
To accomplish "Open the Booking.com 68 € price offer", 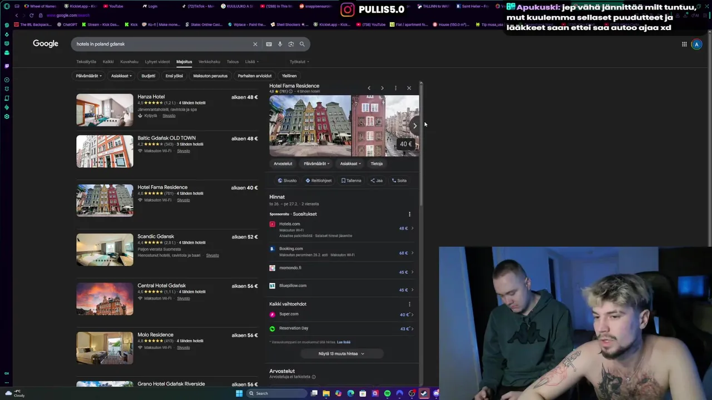I will click(x=342, y=252).
